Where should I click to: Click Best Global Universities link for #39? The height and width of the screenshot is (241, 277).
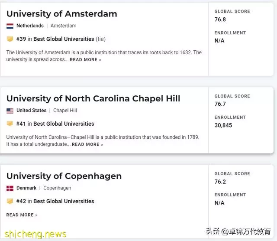[x=64, y=39]
